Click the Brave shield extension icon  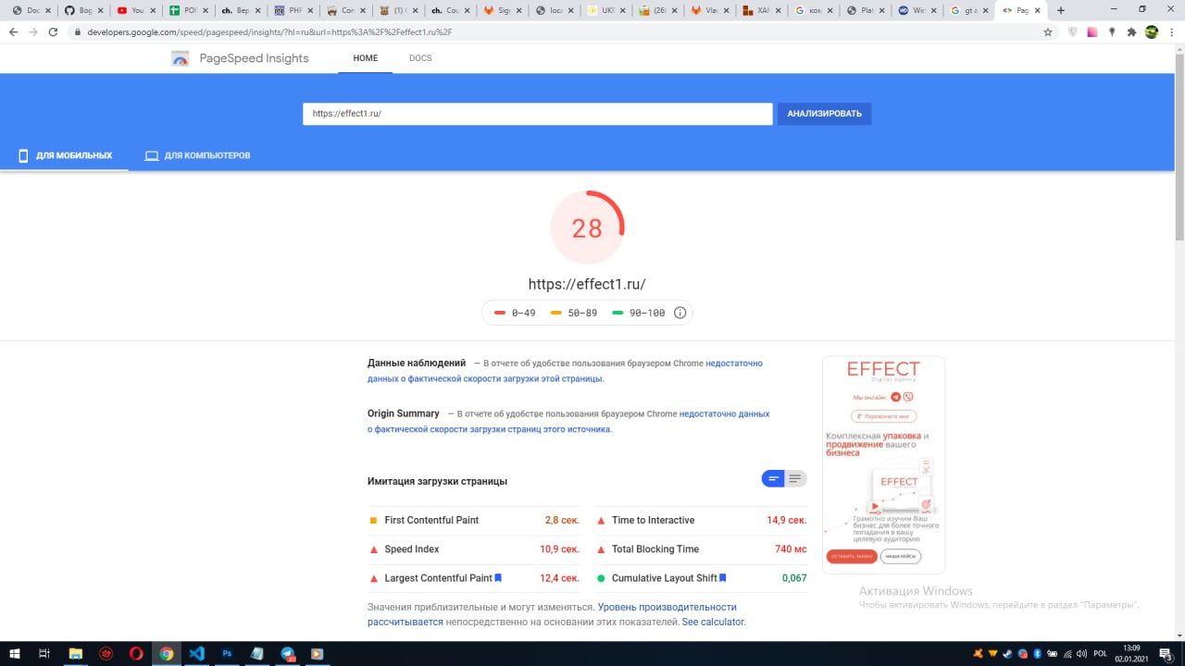1073,31
